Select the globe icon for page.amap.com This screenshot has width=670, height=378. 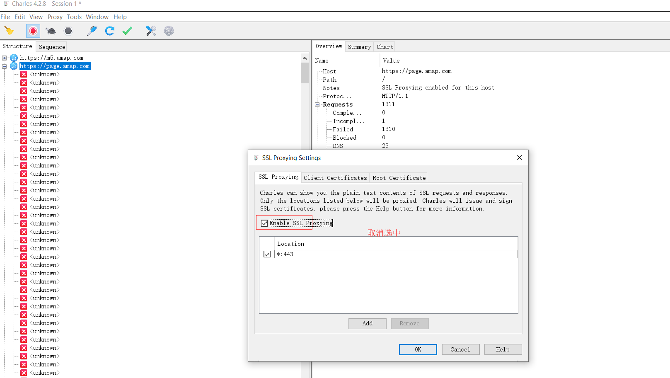coord(14,66)
